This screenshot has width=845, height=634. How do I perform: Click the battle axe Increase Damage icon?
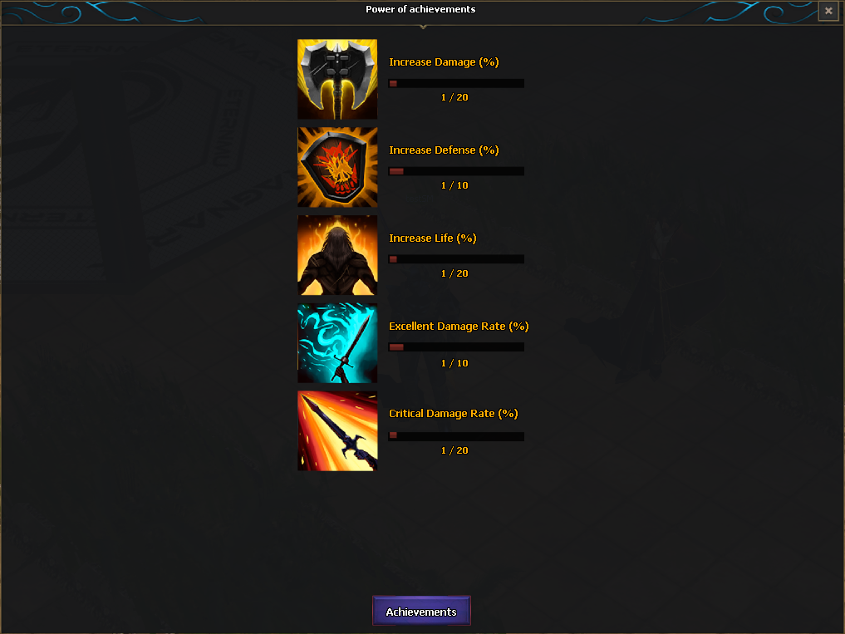coord(337,79)
